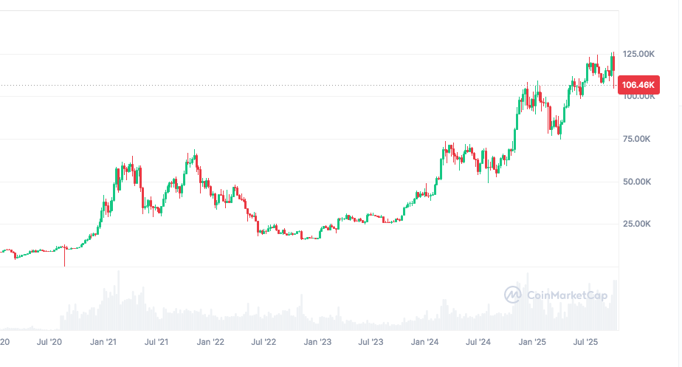
Task: Select the Jan '24 time axis label
Action: point(427,343)
